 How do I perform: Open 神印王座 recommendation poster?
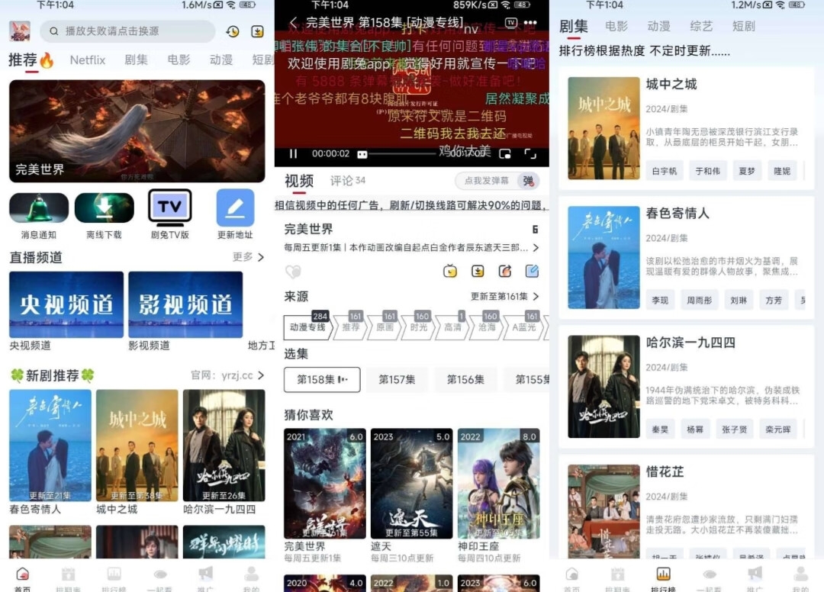(x=499, y=483)
